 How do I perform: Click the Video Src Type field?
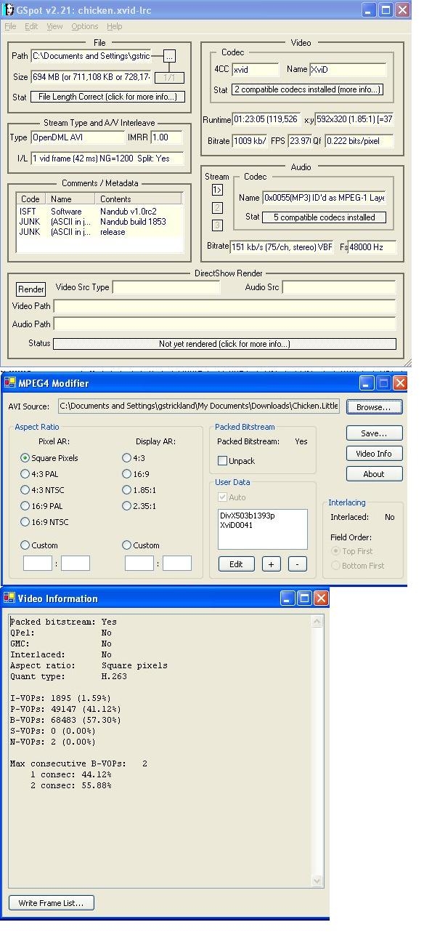point(166,287)
